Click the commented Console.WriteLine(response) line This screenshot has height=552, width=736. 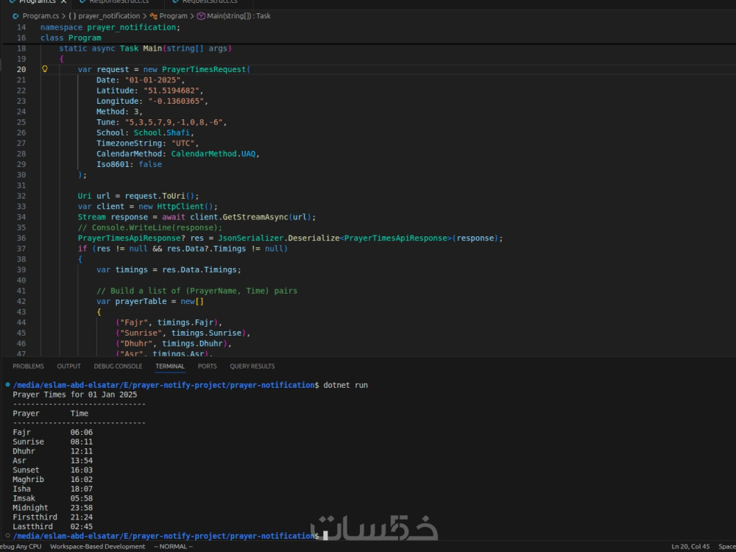(150, 227)
